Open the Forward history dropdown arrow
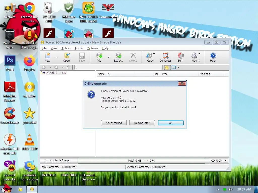The height and width of the screenshot is (193, 258). click(x=63, y=67)
